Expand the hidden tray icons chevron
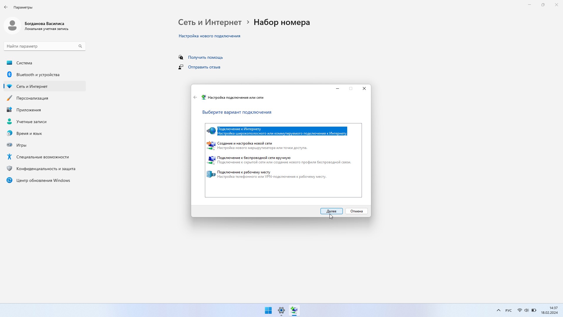 tap(498, 310)
